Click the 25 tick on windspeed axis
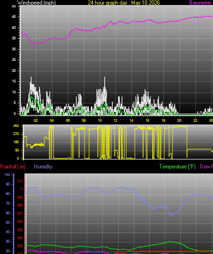This screenshot has width=213, height=254. click(x=14, y=60)
